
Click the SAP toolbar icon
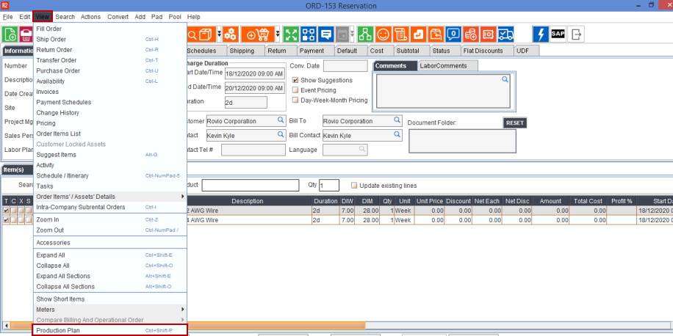click(558, 34)
